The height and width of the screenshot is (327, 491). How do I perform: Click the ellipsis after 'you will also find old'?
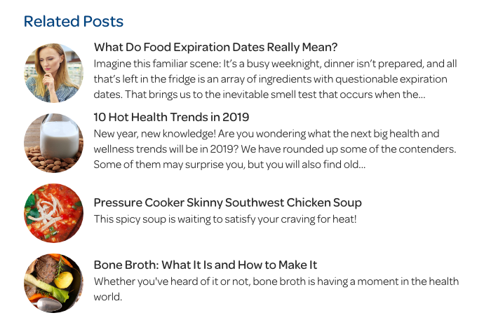click(x=361, y=165)
